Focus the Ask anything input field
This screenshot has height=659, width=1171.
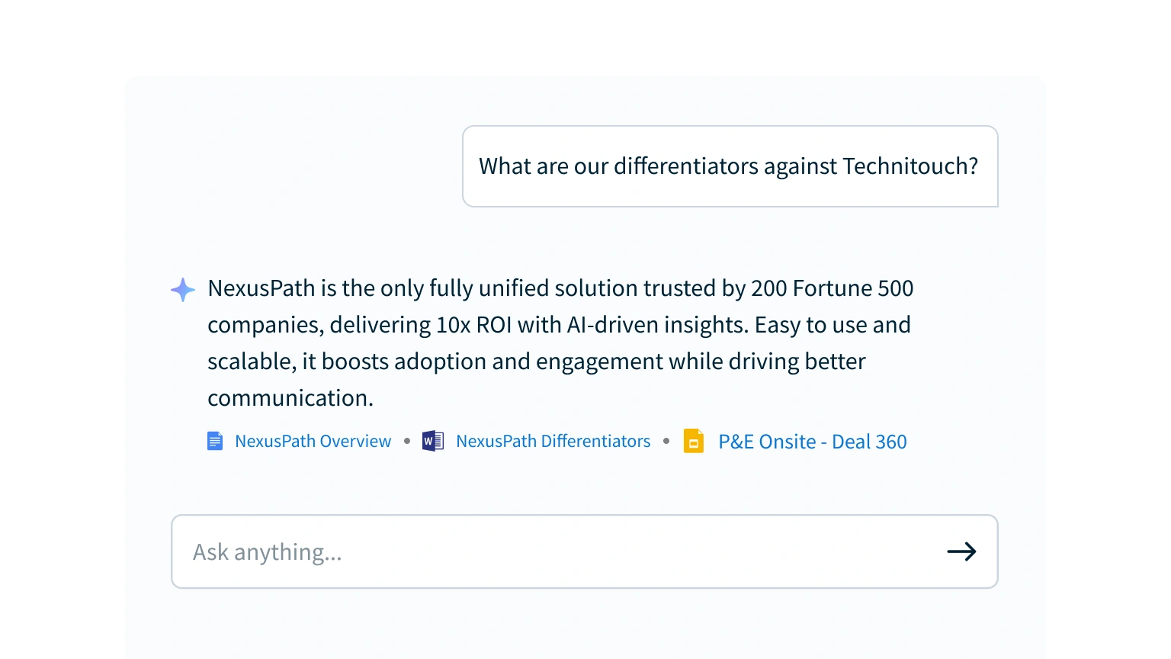[x=557, y=551]
